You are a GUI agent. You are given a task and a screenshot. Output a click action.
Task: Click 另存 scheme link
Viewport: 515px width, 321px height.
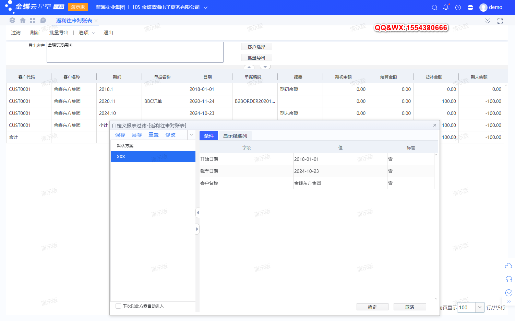137,135
